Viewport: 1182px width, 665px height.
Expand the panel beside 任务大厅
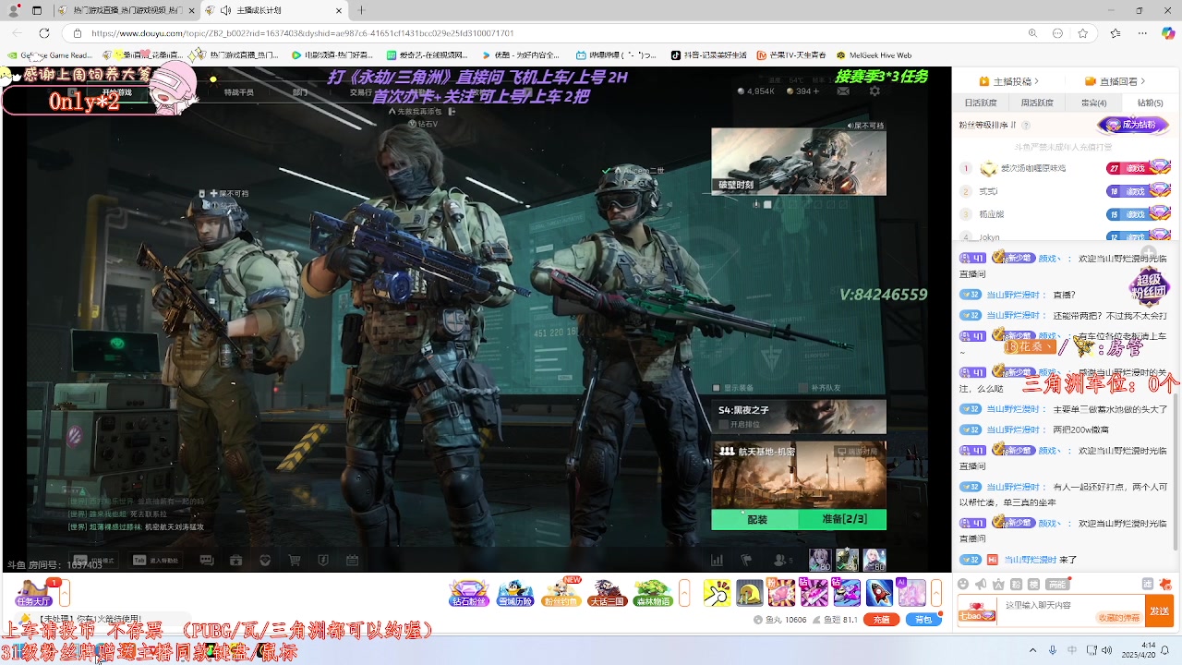(65, 593)
